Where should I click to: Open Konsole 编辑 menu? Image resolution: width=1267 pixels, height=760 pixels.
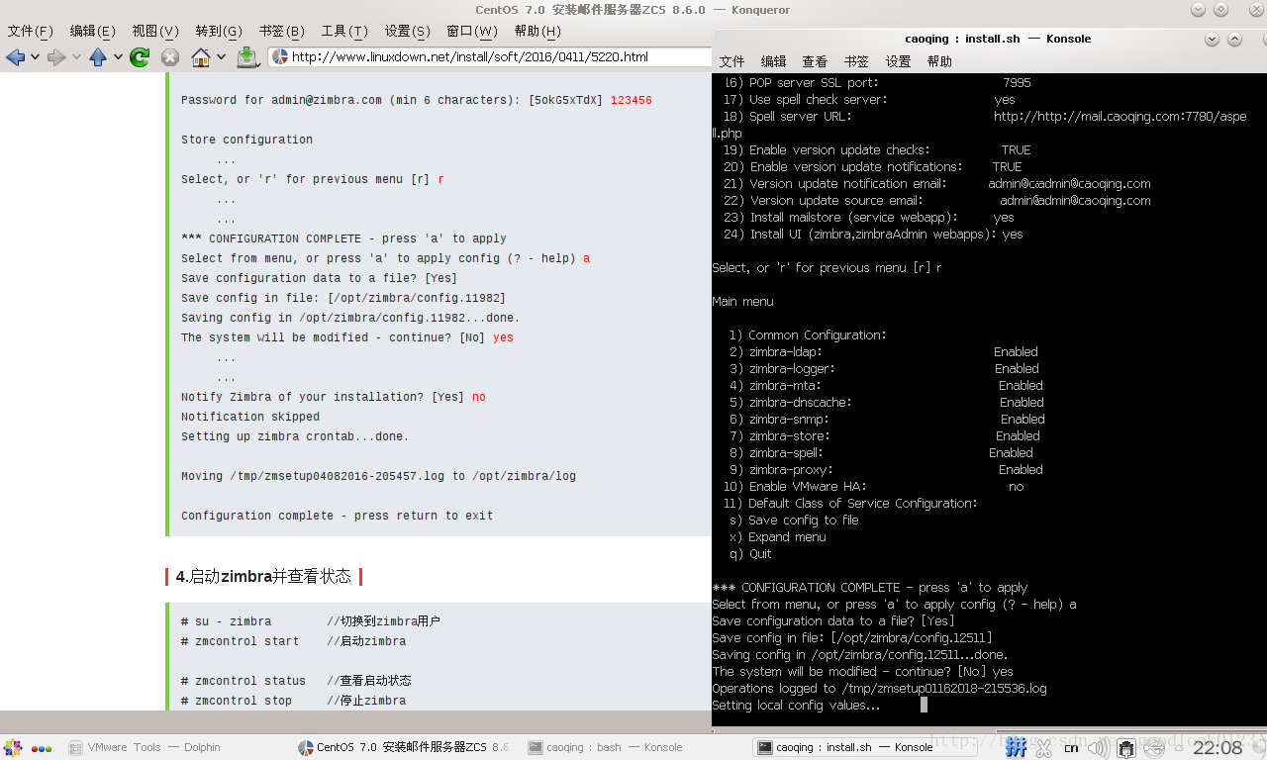(x=773, y=61)
